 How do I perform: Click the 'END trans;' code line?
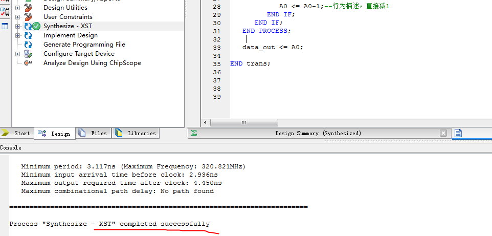[x=250, y=63]
